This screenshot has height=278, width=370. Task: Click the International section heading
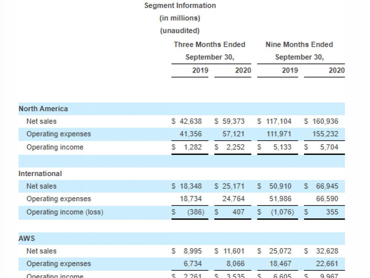[x=40, y=174]
